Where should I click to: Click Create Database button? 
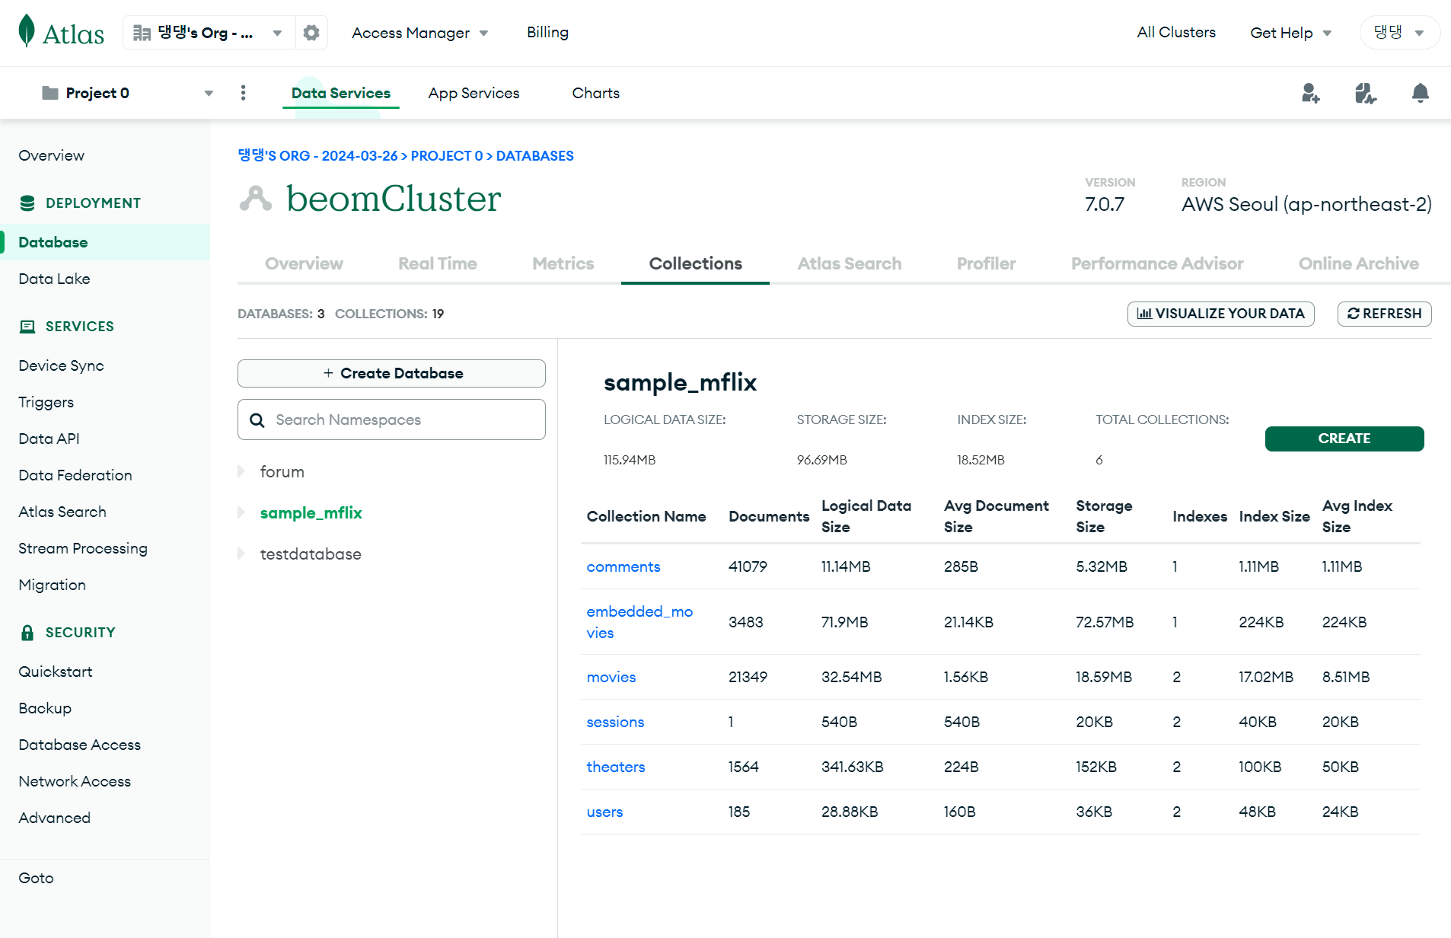pyautogui.click(x=391, y=373)
